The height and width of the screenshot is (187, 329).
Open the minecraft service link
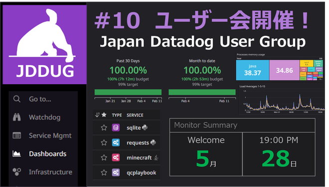pyautogui.click(x=139, y=158)
